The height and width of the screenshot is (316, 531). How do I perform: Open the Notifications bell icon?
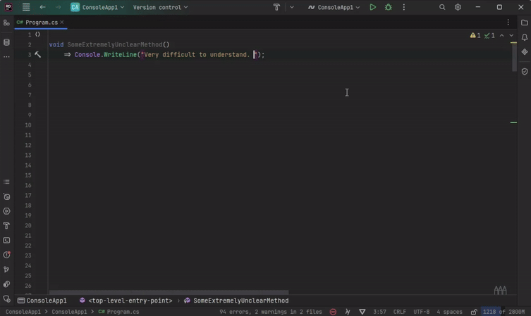524,37
